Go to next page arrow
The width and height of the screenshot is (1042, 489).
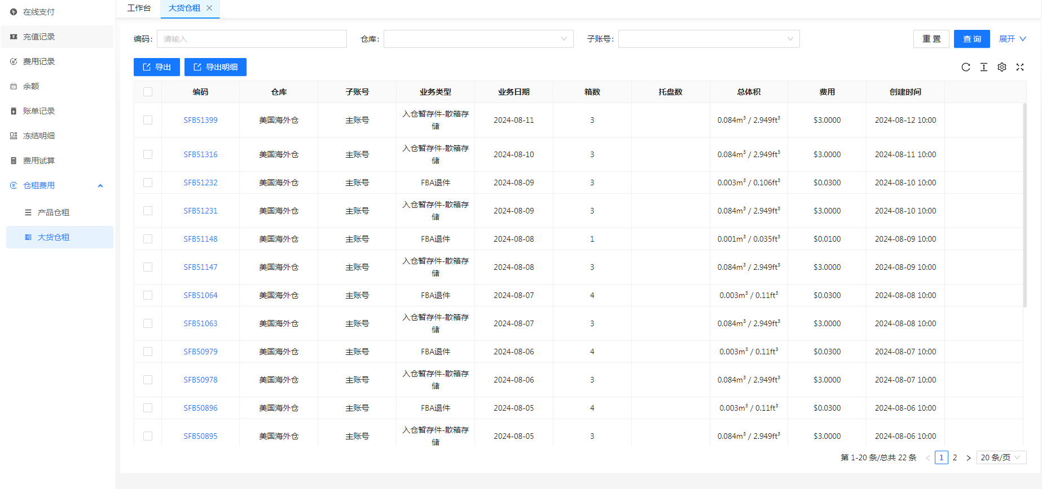tap(968, 457)
